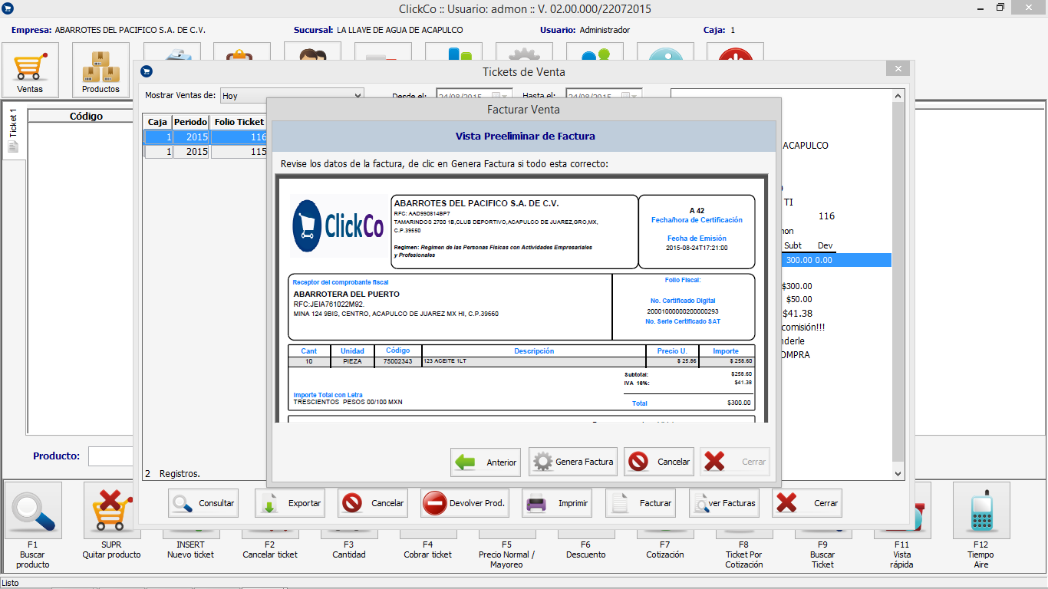Image resolution: width=1048 pixels, height=589 pixels.
Task: Click F4 Cobrar ticket label
Action: coord(428,549)
